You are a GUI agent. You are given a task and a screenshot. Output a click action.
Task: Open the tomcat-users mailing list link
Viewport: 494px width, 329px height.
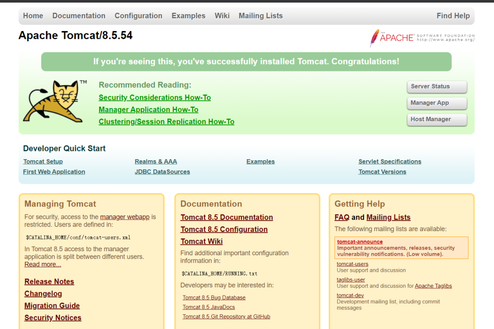(352, 264)
